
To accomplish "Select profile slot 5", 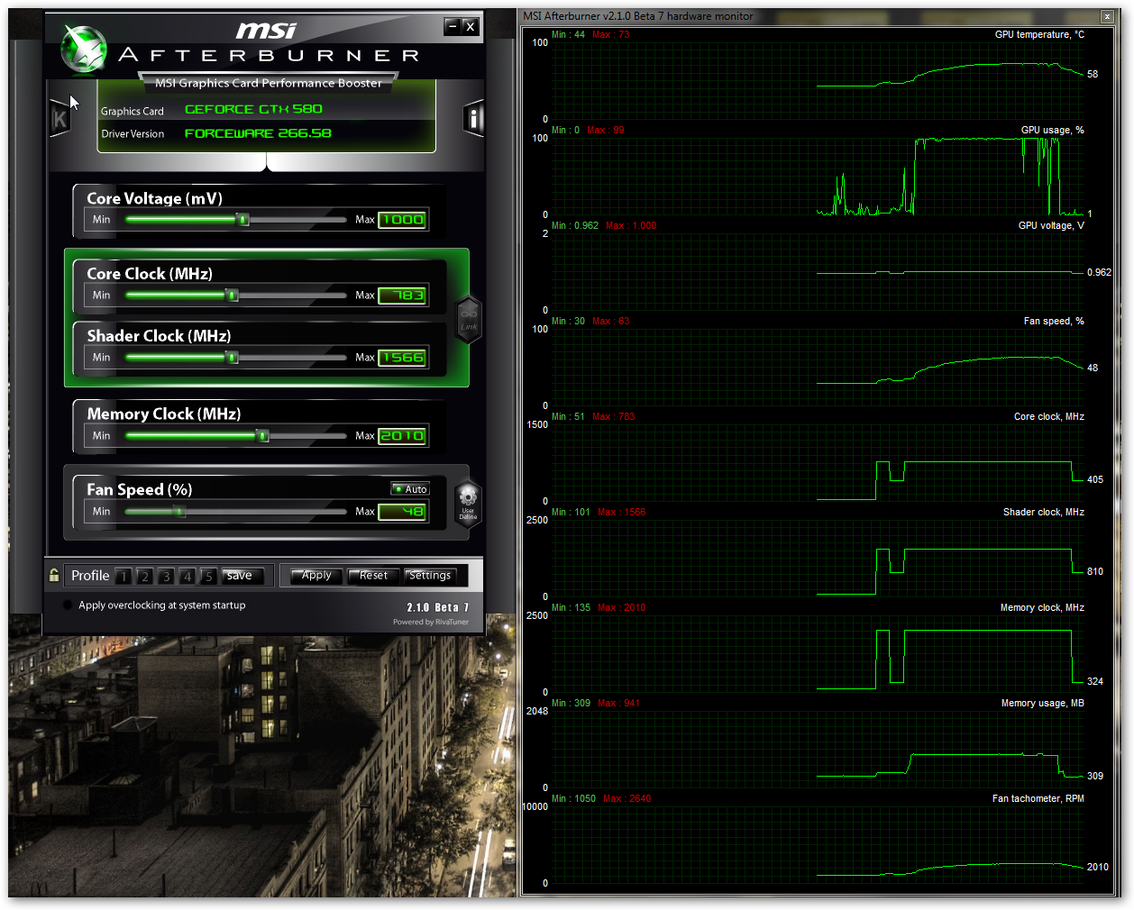I will pos(208,576).
